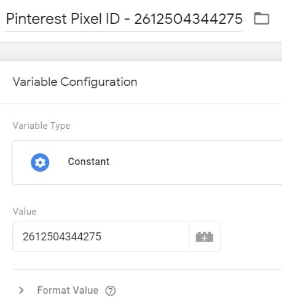
Task: Click blank area inside the Variable Configuration card header
Action: [209, 82]
